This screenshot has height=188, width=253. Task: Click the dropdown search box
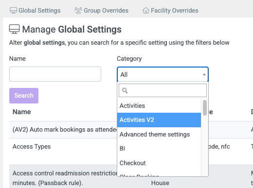coord(163,90)
